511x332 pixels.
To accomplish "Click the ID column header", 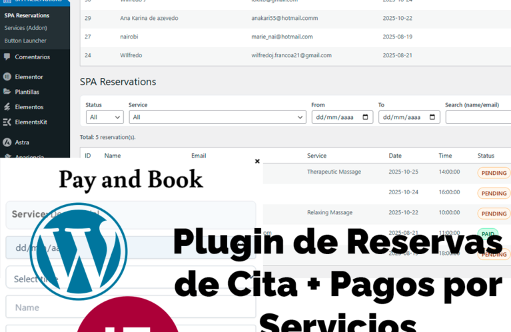I will (x=88, y=156).
